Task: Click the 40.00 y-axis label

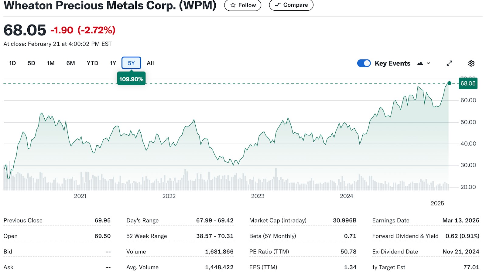Action: coord(468,144)
